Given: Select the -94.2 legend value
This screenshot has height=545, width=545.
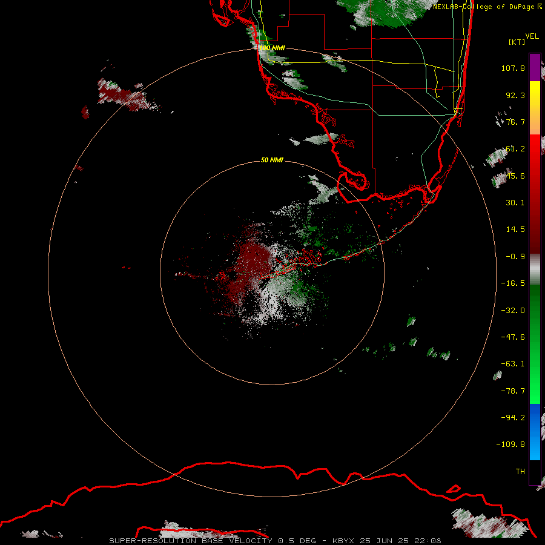Looking at the screenshot, I should [513, 418].
